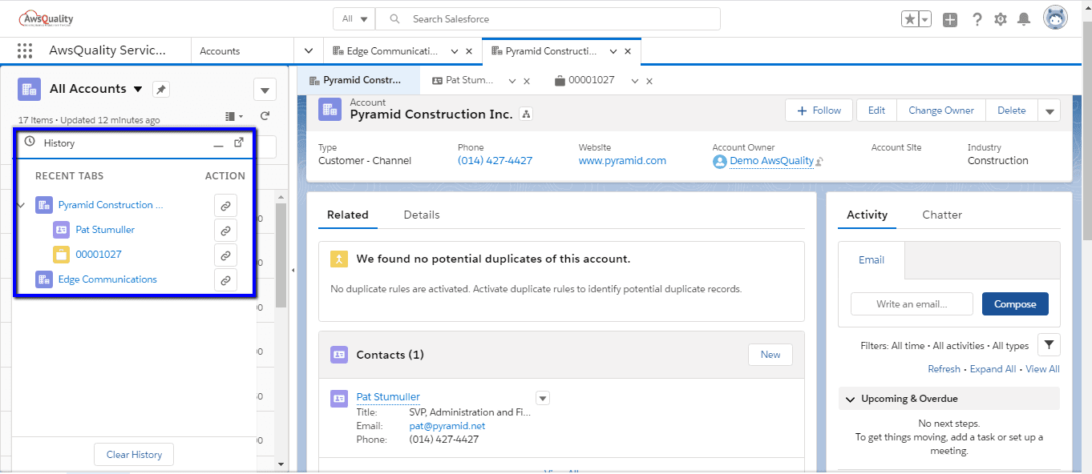Expand more actions dropdown beside Delete

click(1050, 111)
